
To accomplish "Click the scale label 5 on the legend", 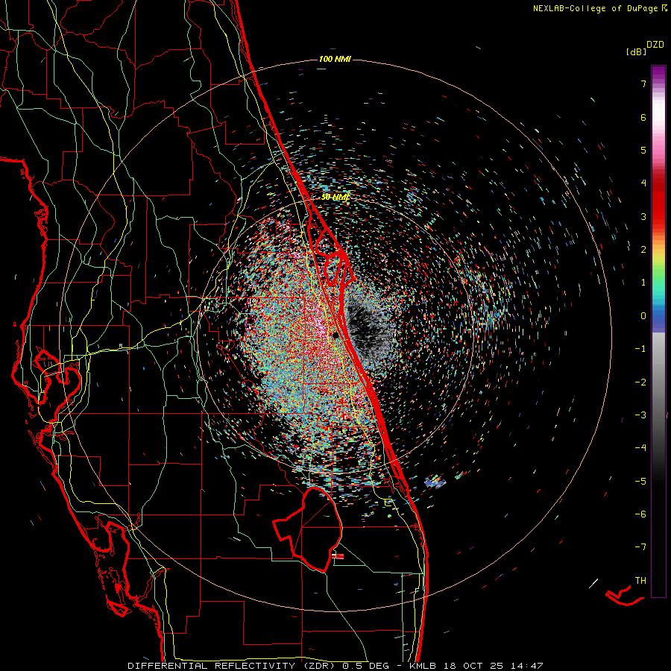I will coord(643,150).
